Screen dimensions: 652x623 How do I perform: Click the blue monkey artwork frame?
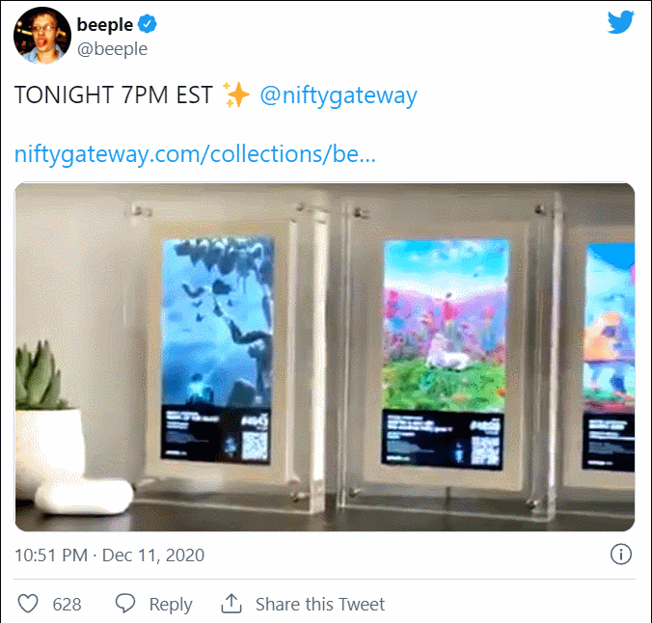tap(217, 351)
